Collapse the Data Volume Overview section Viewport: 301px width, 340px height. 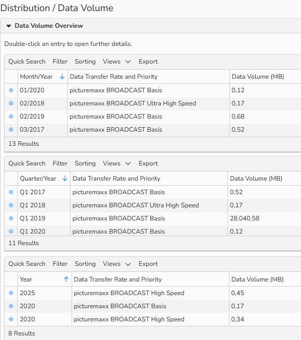pos(9,26)
